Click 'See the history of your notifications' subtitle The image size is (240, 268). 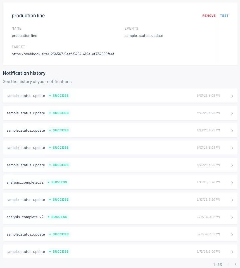(37, 82)
